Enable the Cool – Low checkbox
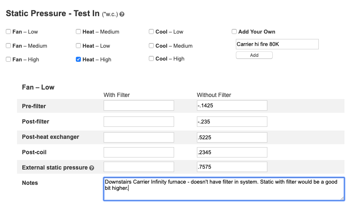Image resolution: width=354 pixels, height=206 pixels. (x=151, y=32)
